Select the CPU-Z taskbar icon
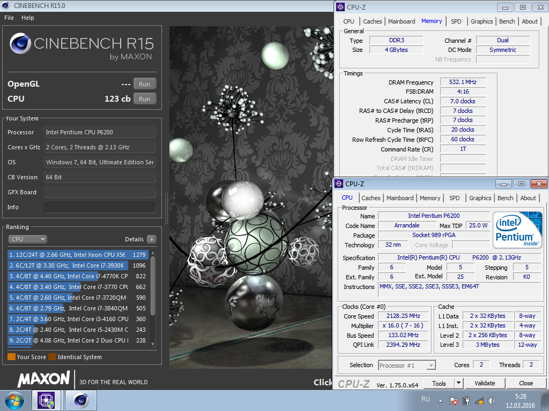Image resolution: width=549 pixels, height=411 pixels. 47,400
